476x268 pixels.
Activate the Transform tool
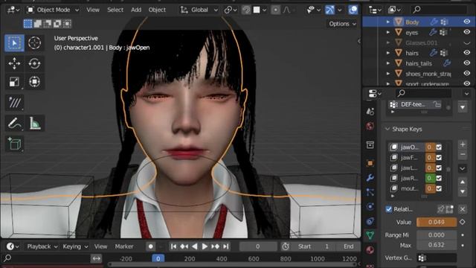click(35, 82)
